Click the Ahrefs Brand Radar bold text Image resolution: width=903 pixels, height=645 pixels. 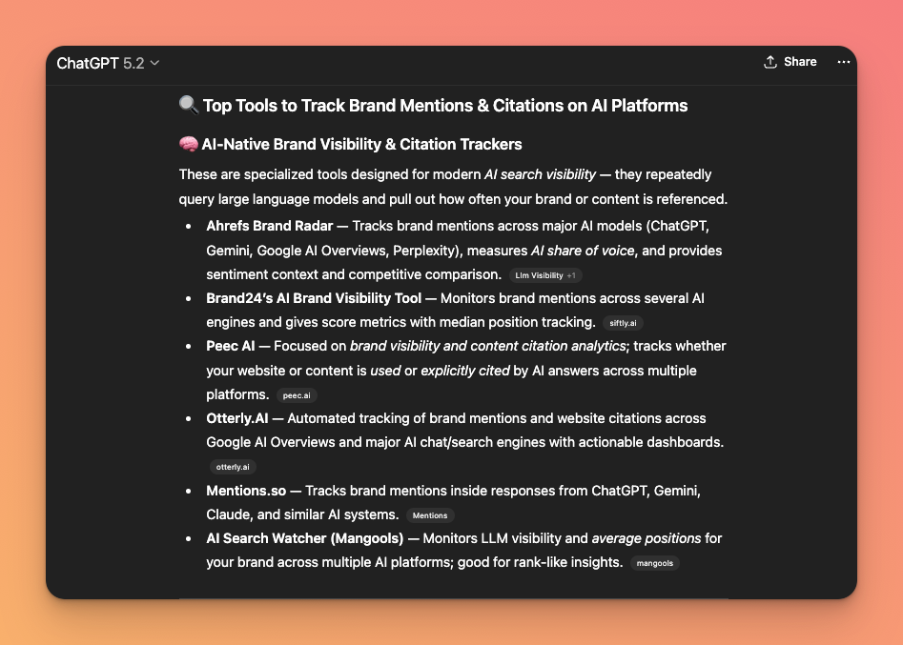270,226
